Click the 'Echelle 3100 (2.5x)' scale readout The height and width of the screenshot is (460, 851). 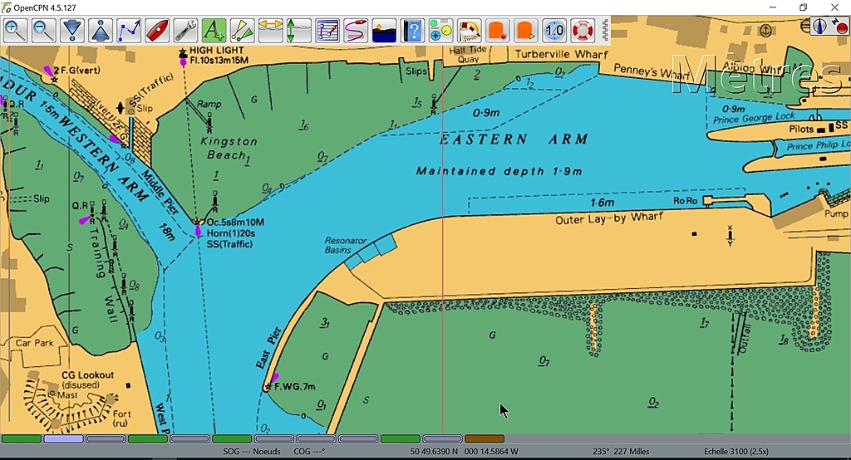click(x=736, y=452)
